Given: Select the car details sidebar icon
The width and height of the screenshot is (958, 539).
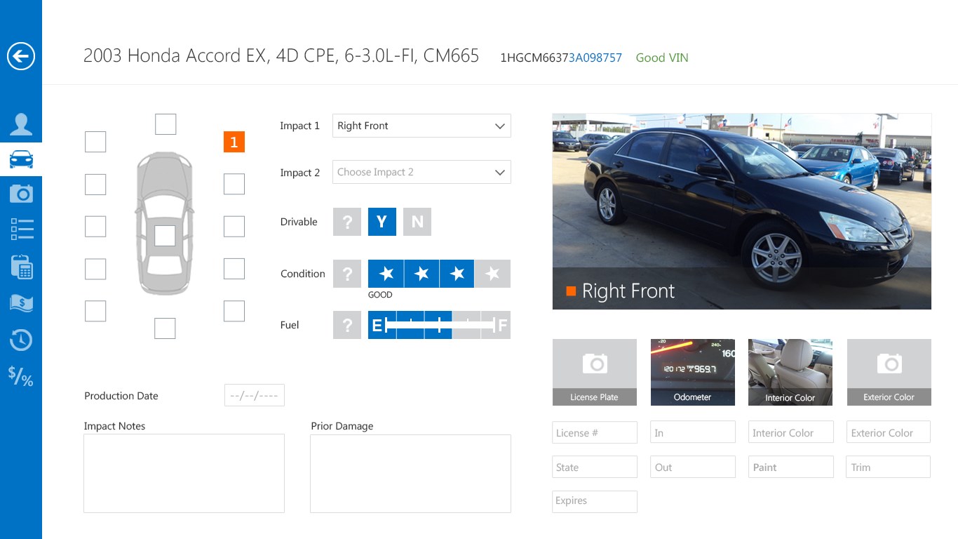Looking at the screenshot, I should coord(21,159).
